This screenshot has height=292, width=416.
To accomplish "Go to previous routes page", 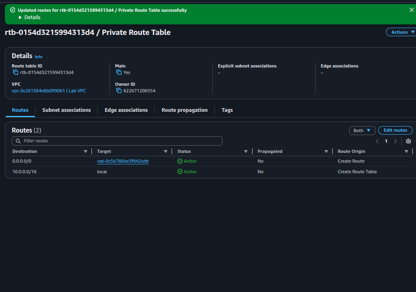I will [377, 141].
